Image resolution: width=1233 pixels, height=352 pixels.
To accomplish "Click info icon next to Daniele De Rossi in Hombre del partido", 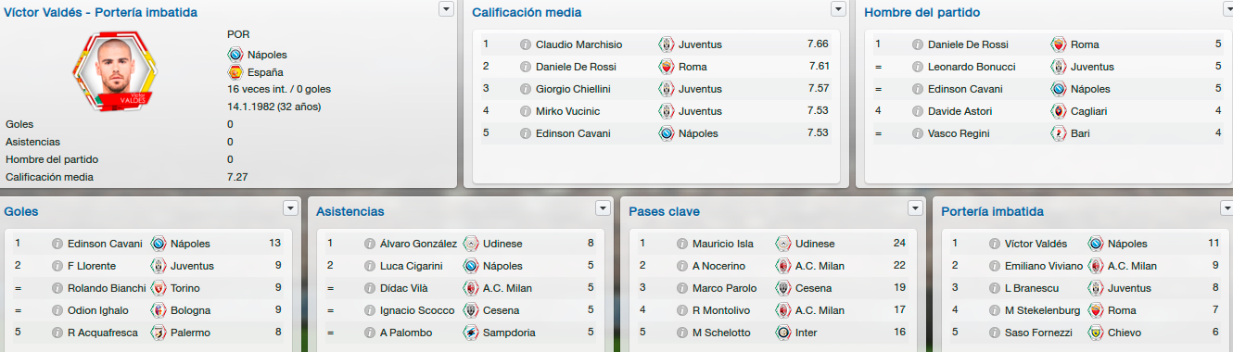I will (918, 44).
